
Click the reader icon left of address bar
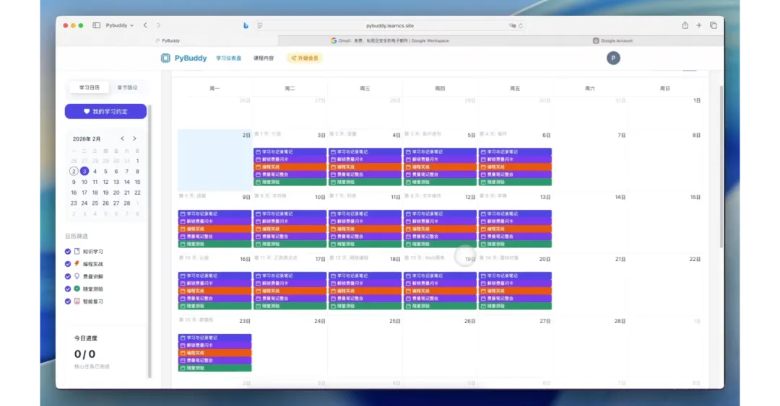[x=260, y=25]
